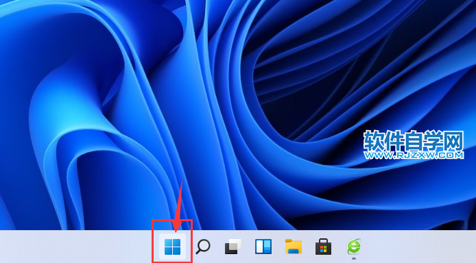Switch to the green e browser

point(354,247)
